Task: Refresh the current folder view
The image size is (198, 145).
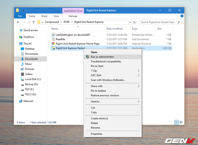Action: coord(135,22)
